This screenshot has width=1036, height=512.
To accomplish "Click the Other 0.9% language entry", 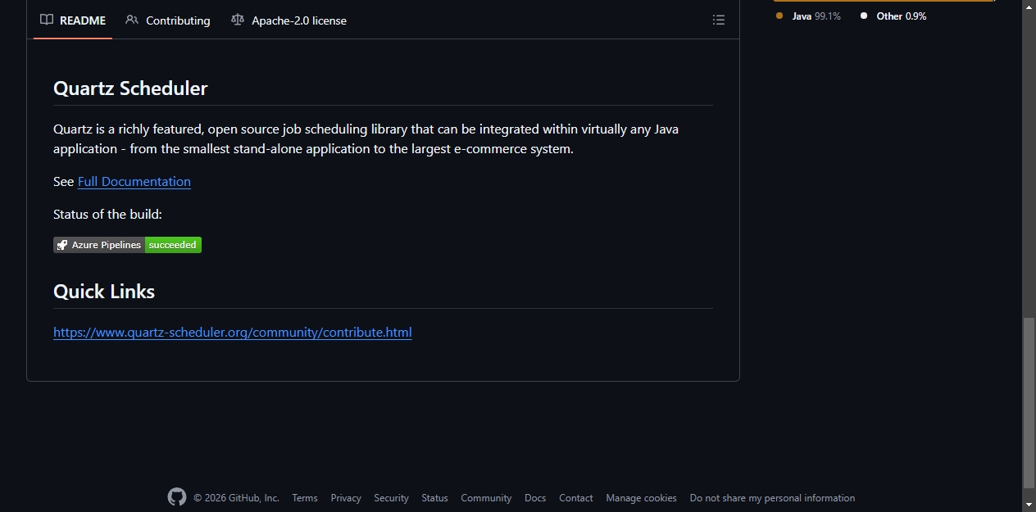I will coord(893,16).
